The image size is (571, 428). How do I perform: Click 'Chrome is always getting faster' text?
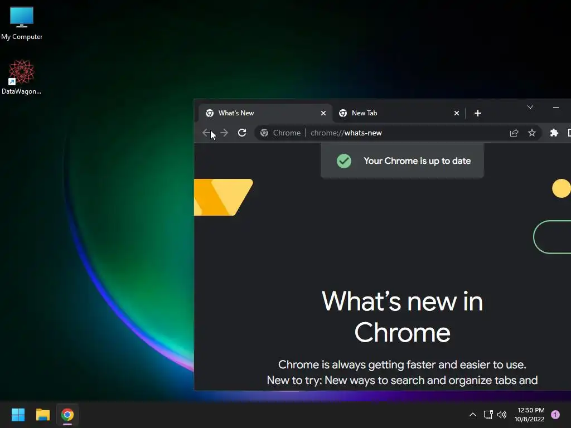tap(402, 364)
